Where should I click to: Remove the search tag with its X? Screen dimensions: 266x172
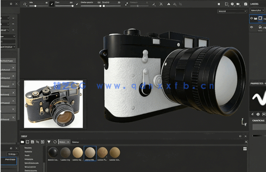(68, 142)
